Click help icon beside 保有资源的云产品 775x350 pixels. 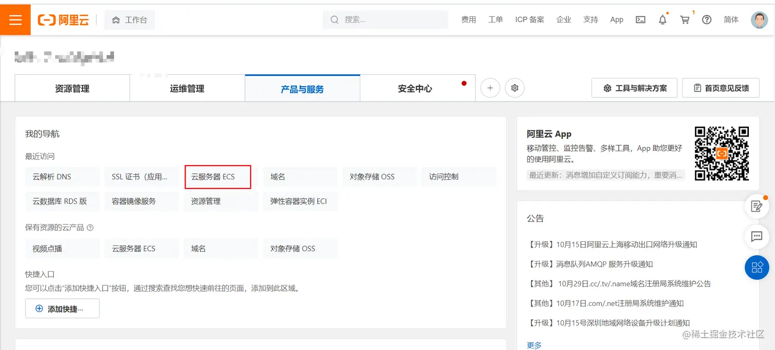[90, 228]
